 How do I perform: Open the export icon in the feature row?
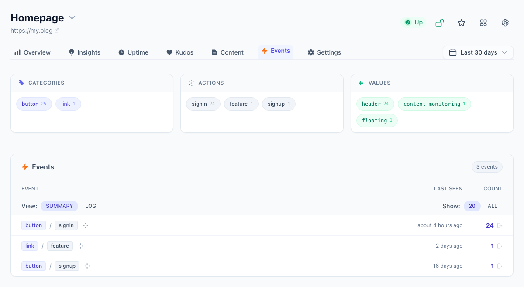pyautogui.click(x=500, y=246)
